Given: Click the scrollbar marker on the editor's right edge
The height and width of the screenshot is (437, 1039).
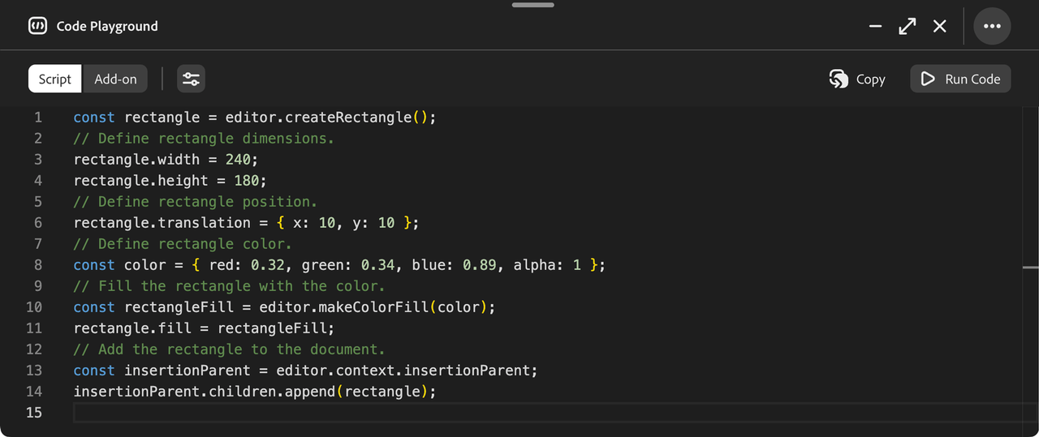Looking at the screenshot, I should click(1030, 267).
